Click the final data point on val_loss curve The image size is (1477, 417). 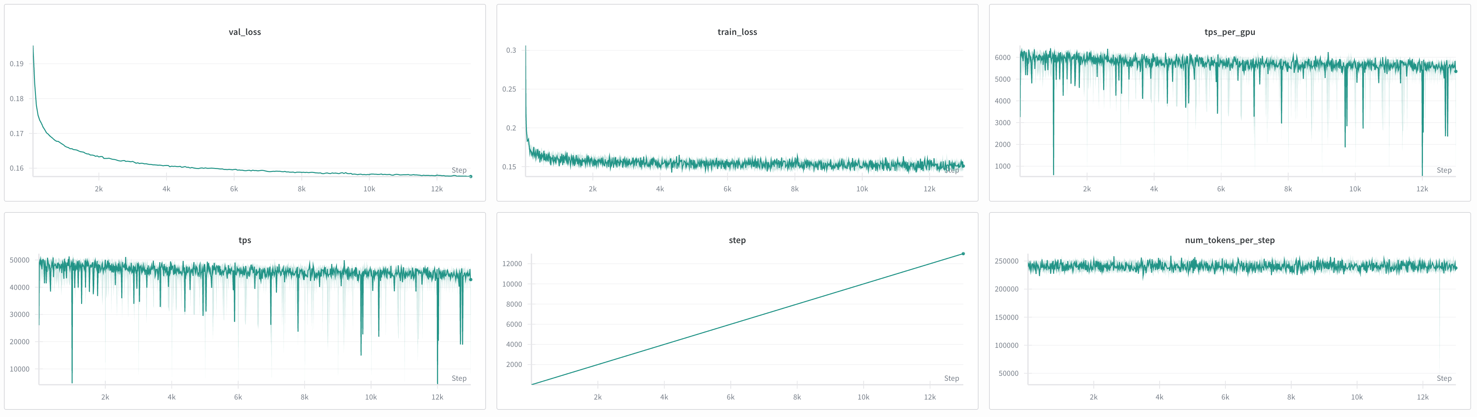click(x=471, y=177)
